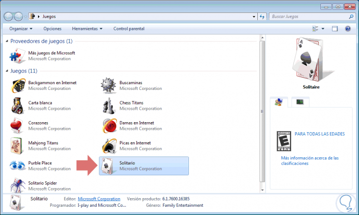Click PARA TODAS LAS EDADES link
The image size is (359, 215).
[x=319, y=134]
